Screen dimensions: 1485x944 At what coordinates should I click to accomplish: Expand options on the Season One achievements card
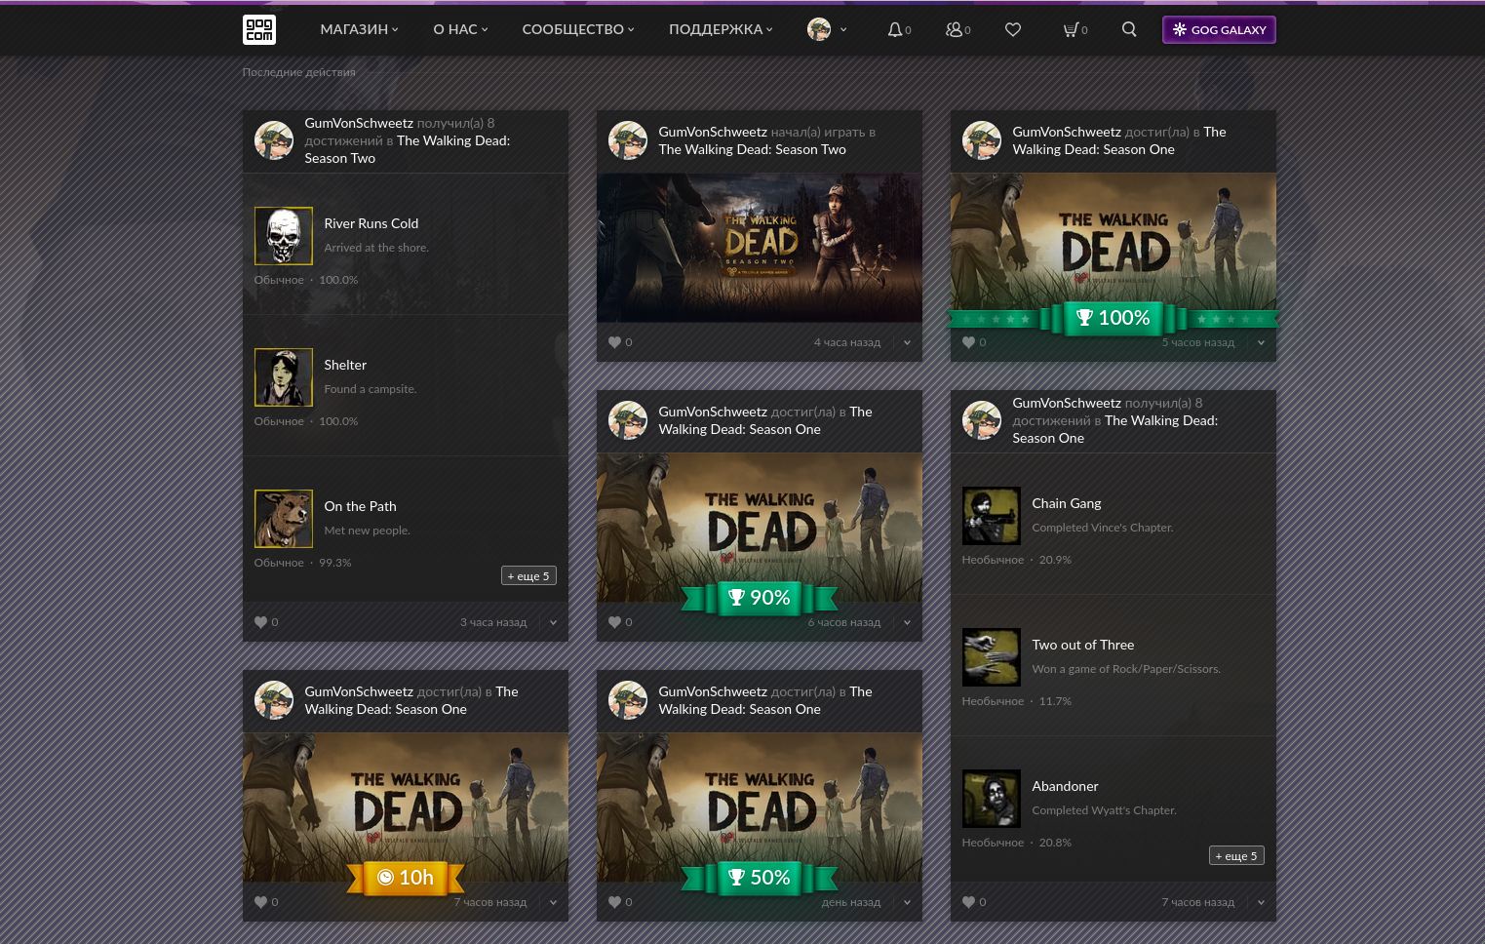(1261, 902)
